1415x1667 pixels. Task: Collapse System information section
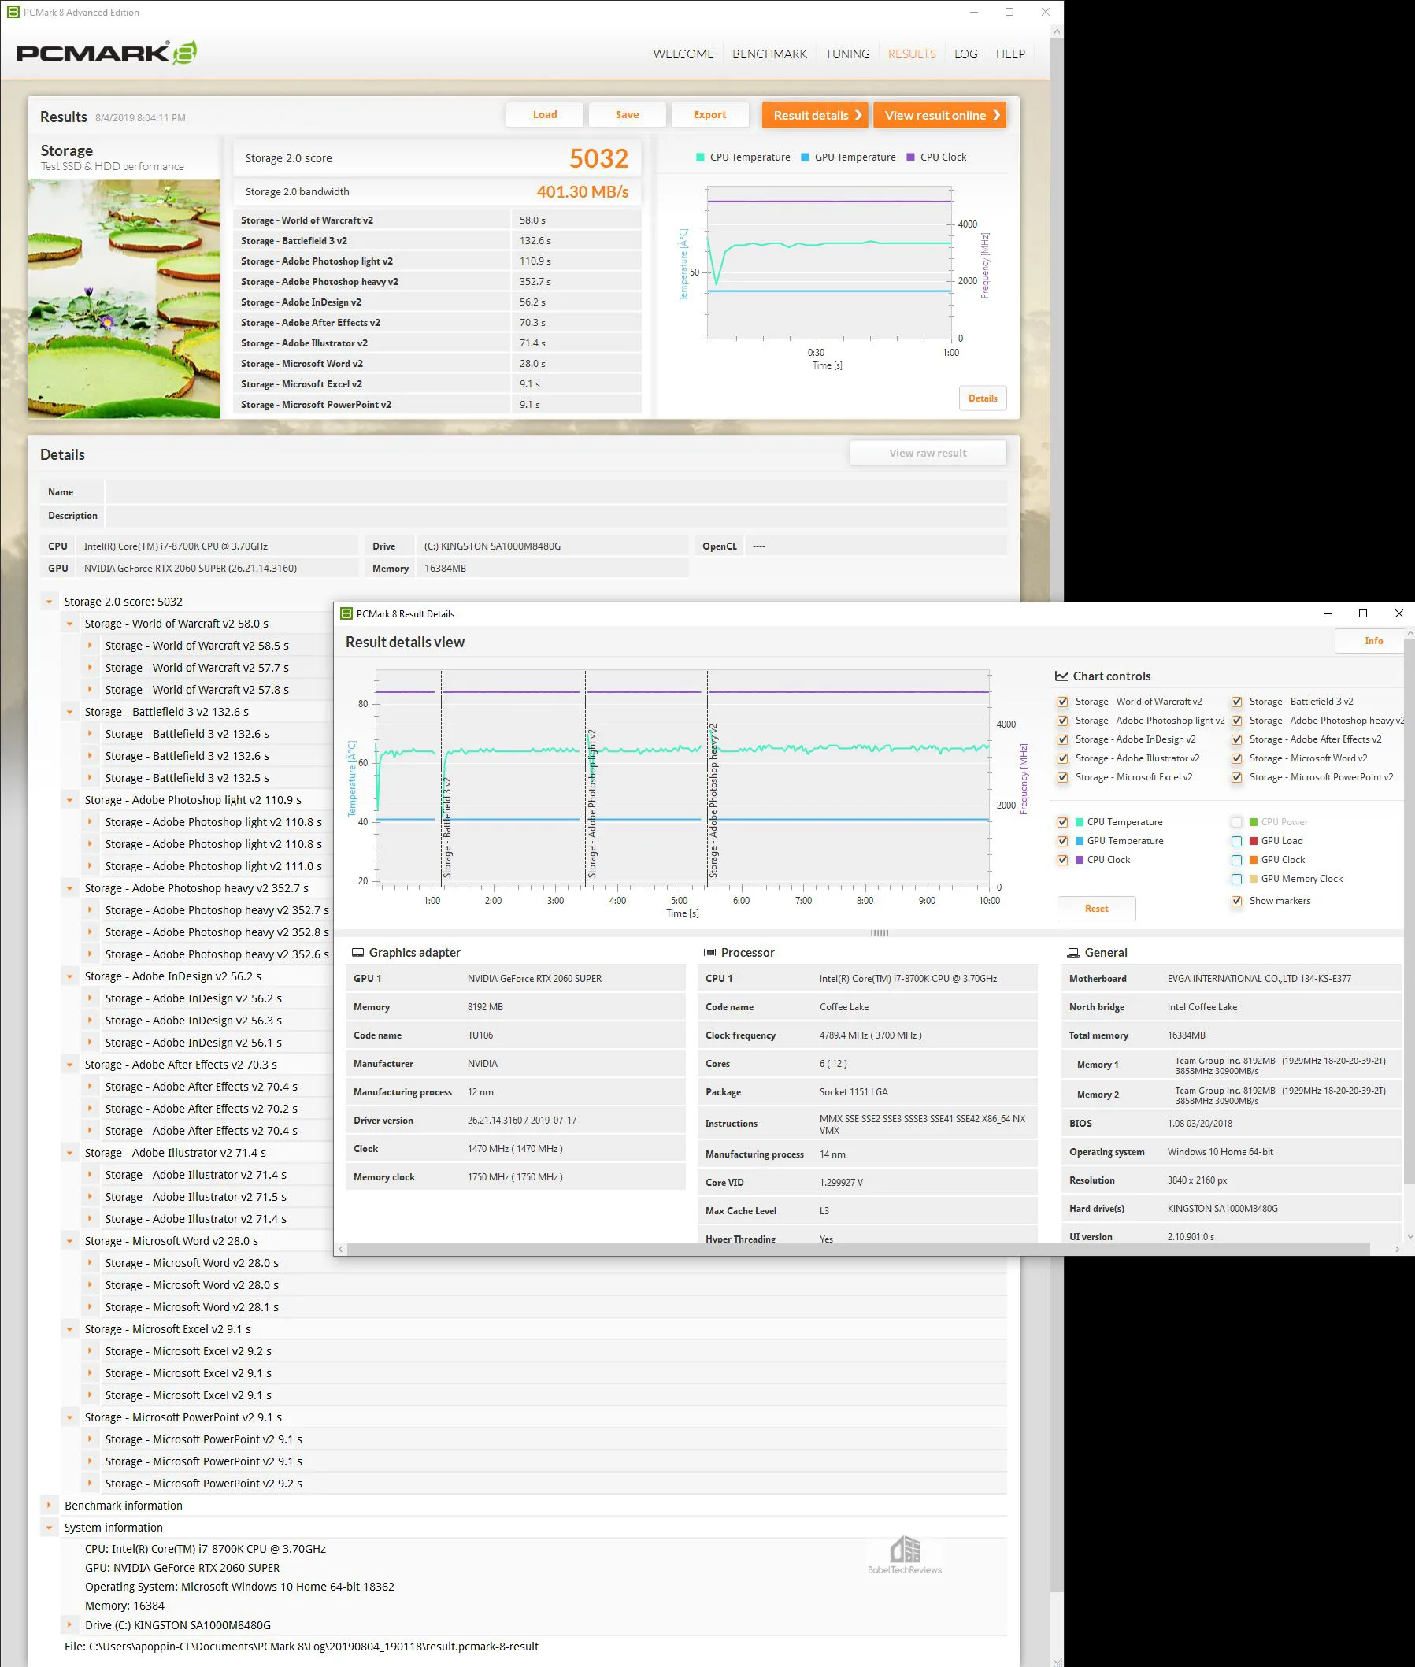coord(50,1528)
